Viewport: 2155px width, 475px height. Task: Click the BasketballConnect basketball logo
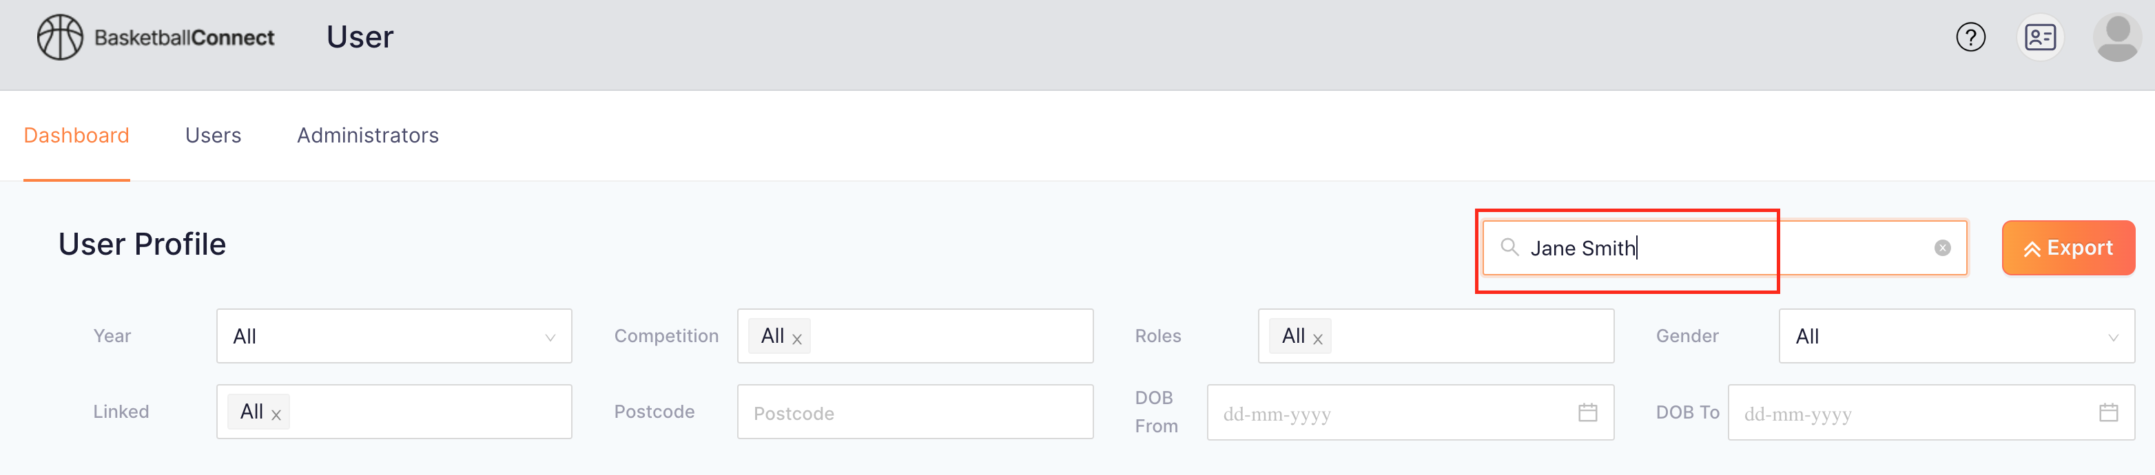click(x=60, y=38)
